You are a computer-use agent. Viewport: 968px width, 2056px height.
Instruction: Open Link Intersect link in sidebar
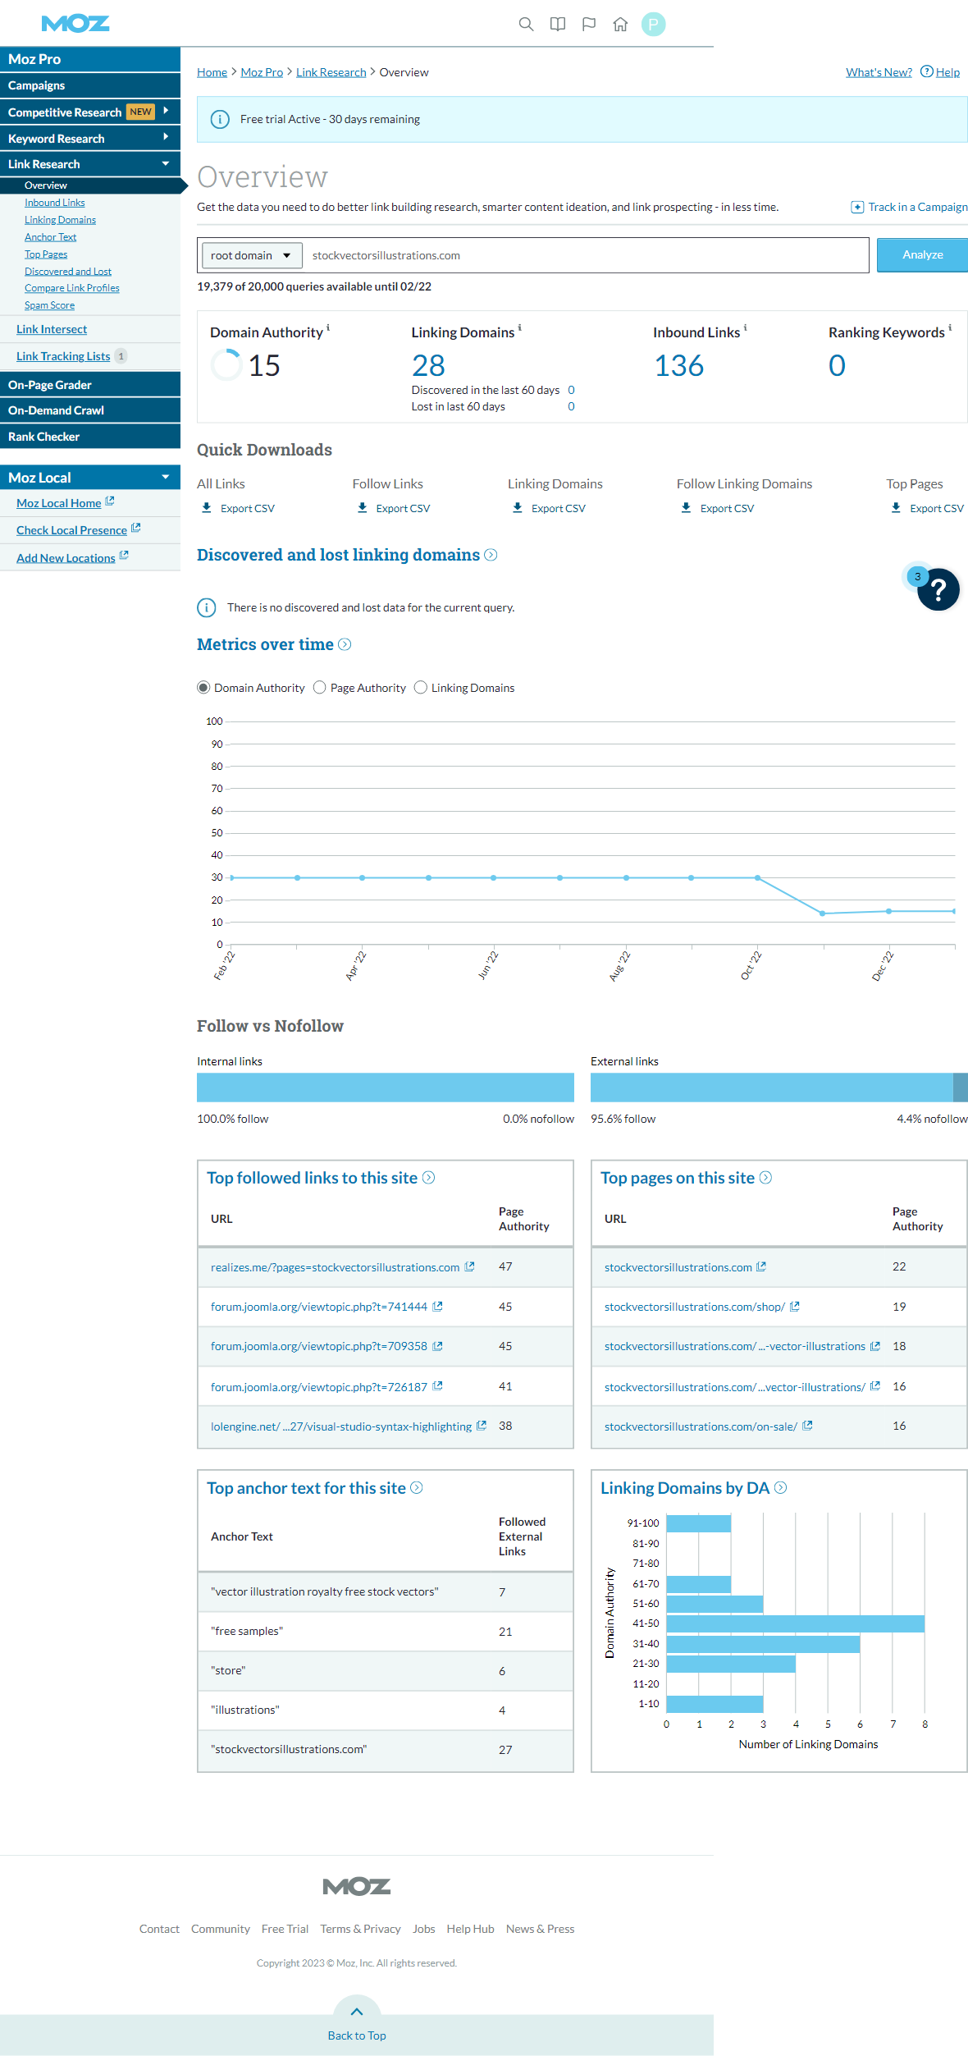point(52,329)
